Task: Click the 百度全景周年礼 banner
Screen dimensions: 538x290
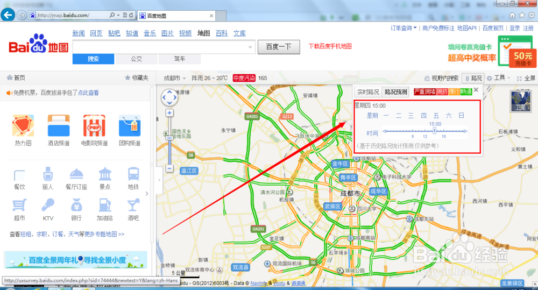Action: click(x=75, y=259)
